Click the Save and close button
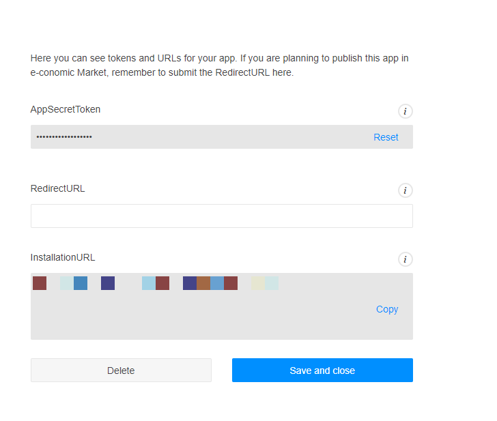497x421 pixels. point(322,371)
